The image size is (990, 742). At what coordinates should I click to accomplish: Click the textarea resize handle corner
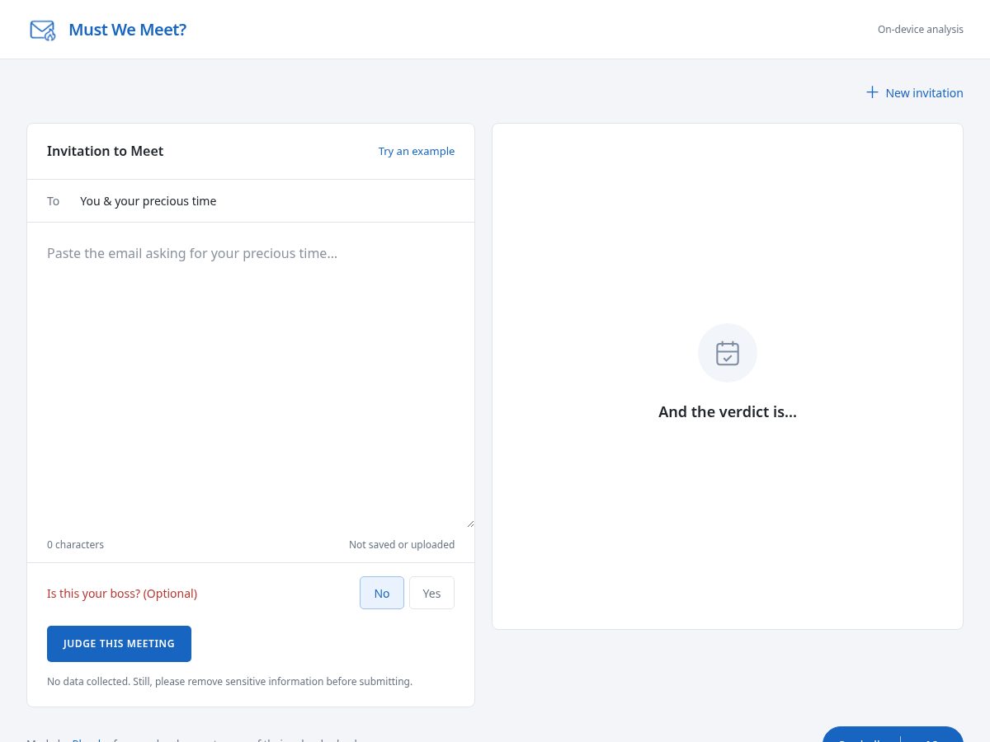pos(470,523)
